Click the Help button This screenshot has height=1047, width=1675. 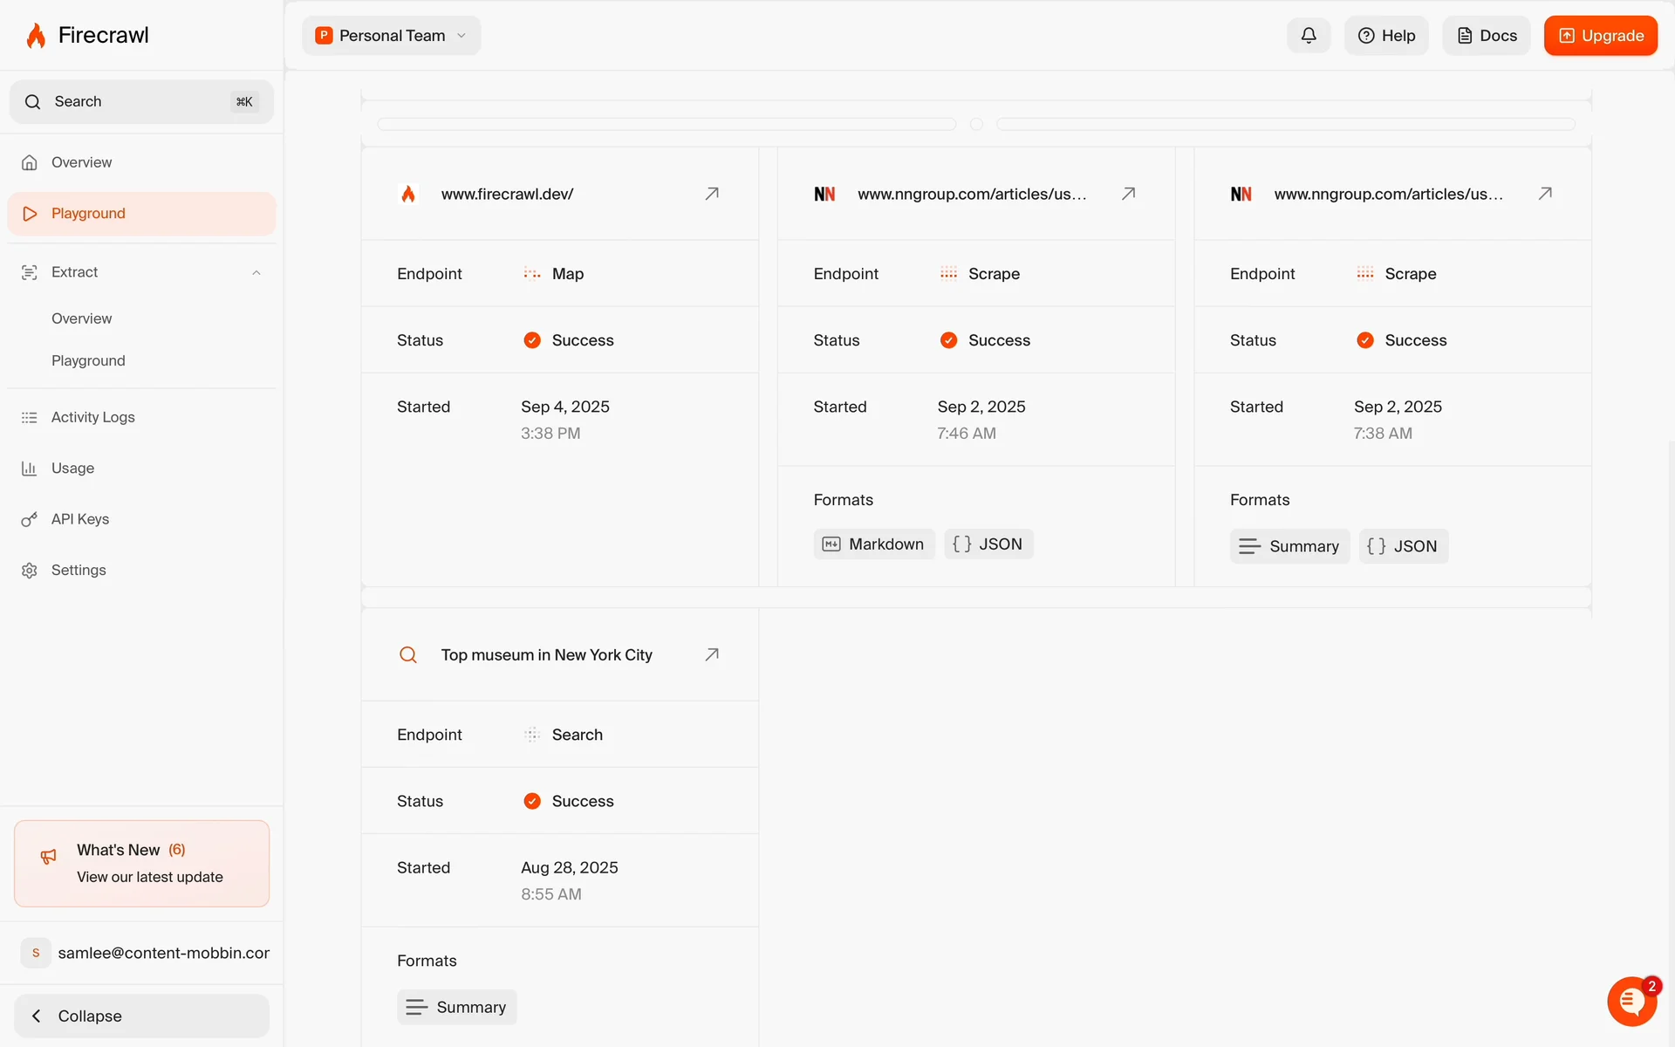(x=1385, y=36)
